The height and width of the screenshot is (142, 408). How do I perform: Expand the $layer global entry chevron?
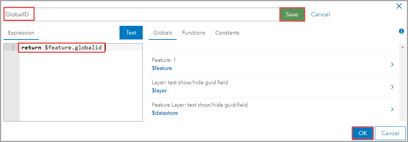392,87
